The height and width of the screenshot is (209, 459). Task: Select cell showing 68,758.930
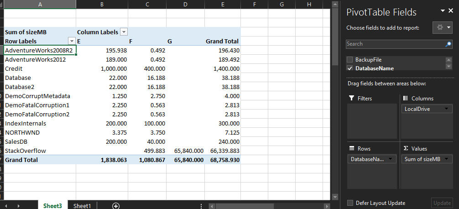[223, 160]
